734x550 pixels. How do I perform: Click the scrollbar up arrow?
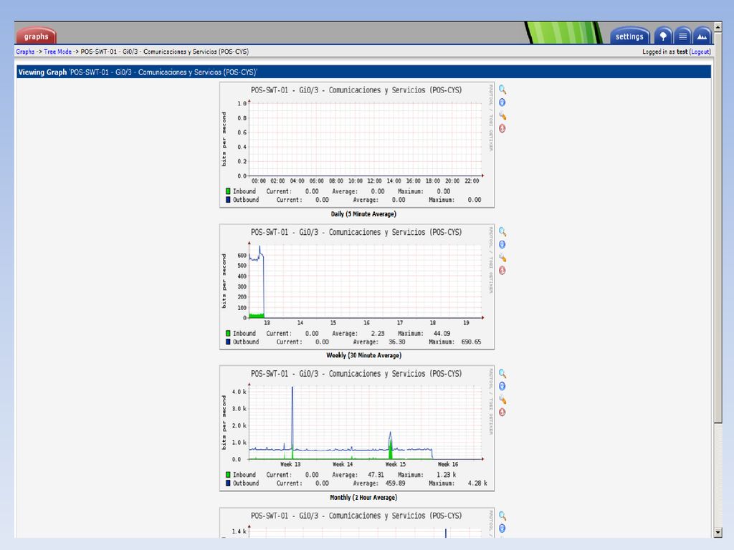point(718,26)
